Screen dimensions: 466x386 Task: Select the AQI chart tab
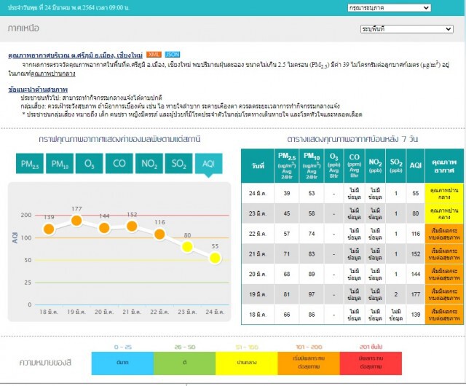point(209,163)
